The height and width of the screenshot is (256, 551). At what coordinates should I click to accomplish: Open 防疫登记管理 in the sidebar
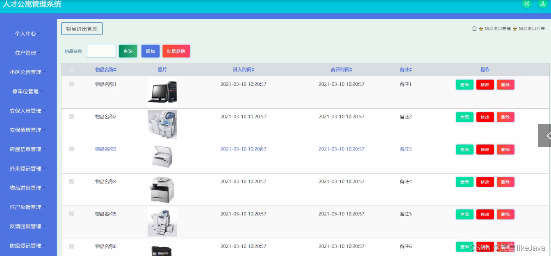click(28, 246)
